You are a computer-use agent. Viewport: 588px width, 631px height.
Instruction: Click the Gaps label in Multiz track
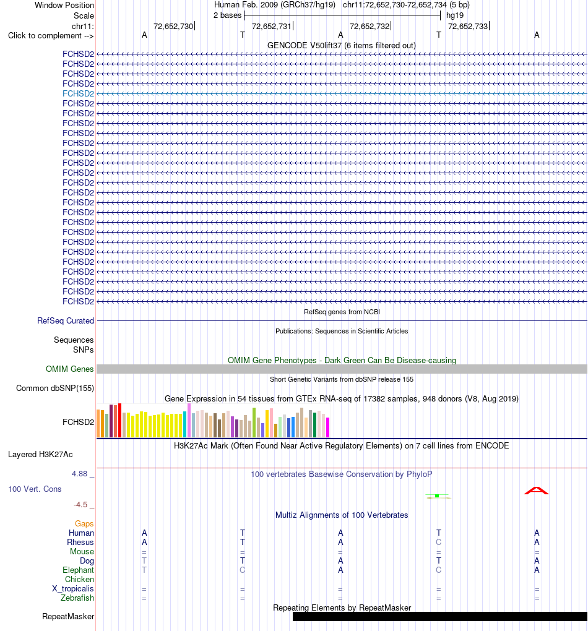[84, 523]
